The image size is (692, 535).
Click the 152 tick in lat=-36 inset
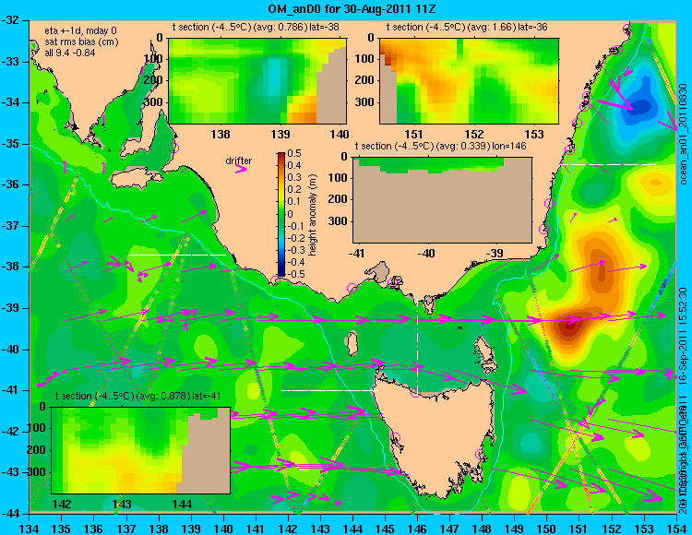pyautogui.click(x=474, y=134)
